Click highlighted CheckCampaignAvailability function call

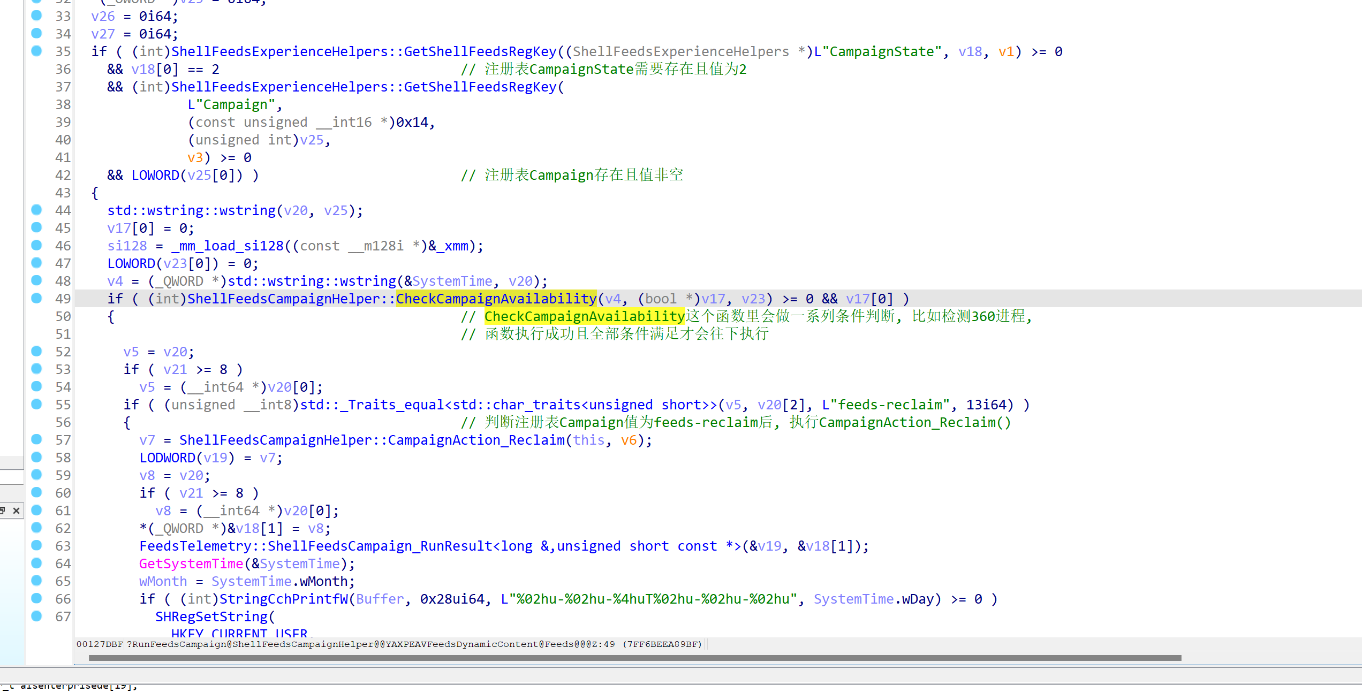496,299
